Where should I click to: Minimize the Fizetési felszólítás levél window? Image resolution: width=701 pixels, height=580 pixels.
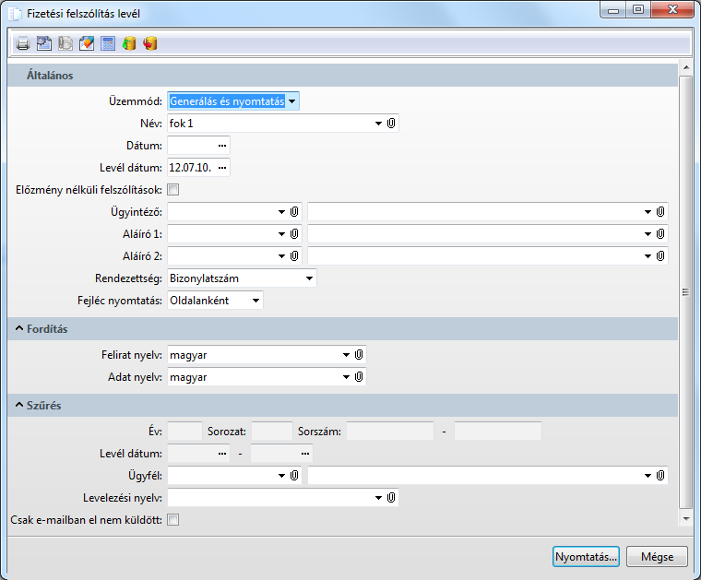click(x=613, y=10)
